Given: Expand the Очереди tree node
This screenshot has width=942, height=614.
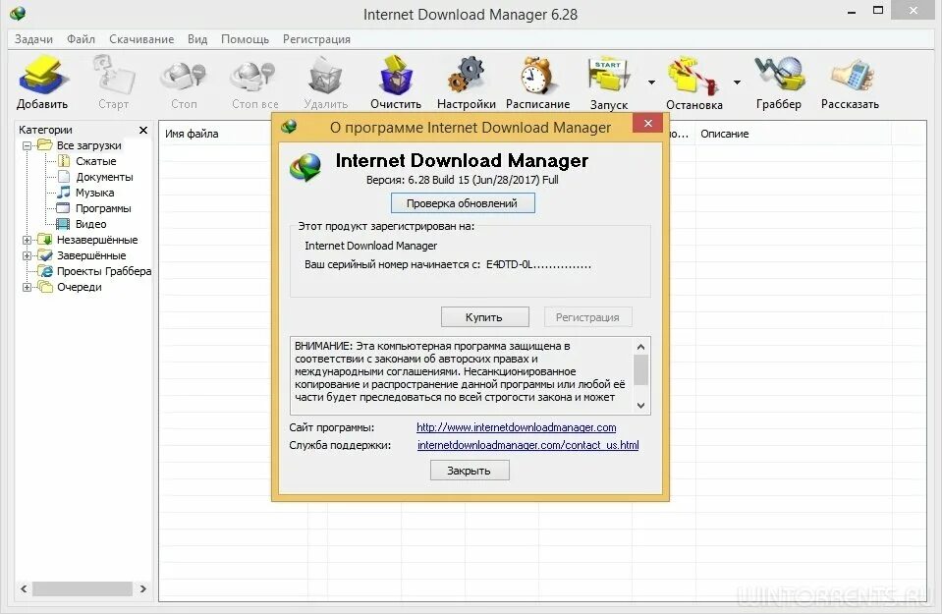Looking at the screenshot, I should pos(28,287).
